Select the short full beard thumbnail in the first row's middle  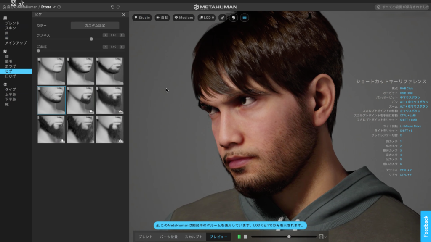click(x=80, y=71)
